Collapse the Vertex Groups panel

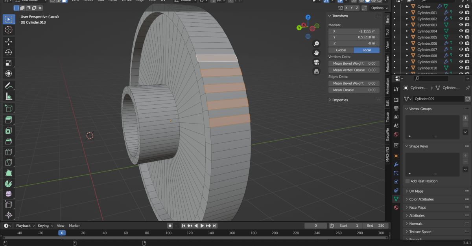pyautogui.click(x=420, y=109)
